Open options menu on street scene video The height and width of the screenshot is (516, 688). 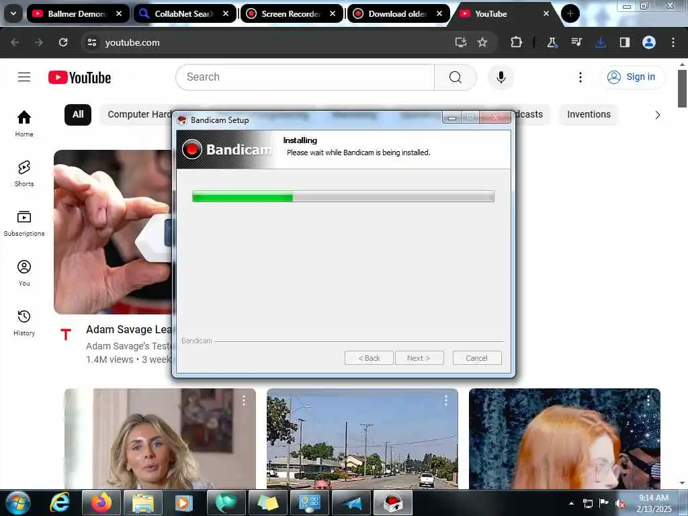tap(446, 400)
